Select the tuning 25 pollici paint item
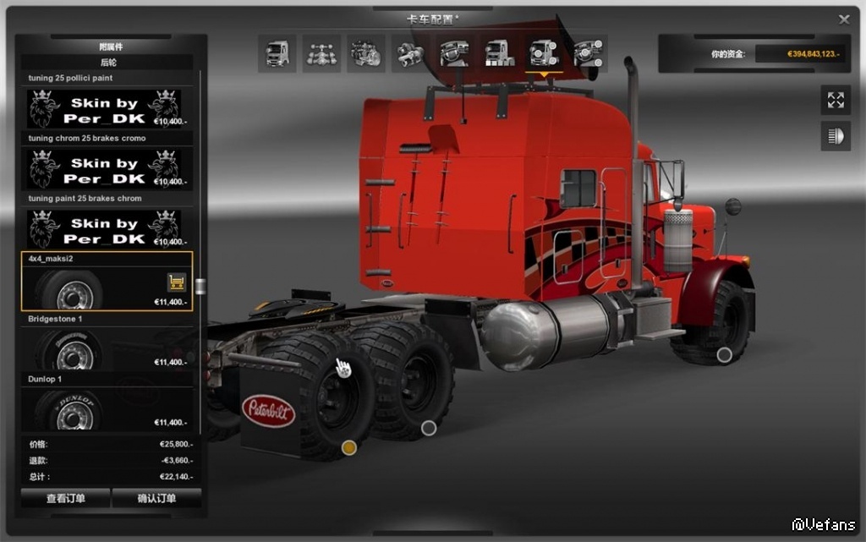 click(107, 101)
